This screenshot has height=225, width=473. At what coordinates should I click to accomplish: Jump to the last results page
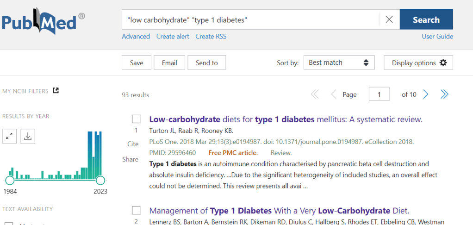click(x=444, y=94)
